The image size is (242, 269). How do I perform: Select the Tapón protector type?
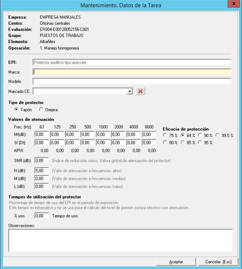[16, 110]
